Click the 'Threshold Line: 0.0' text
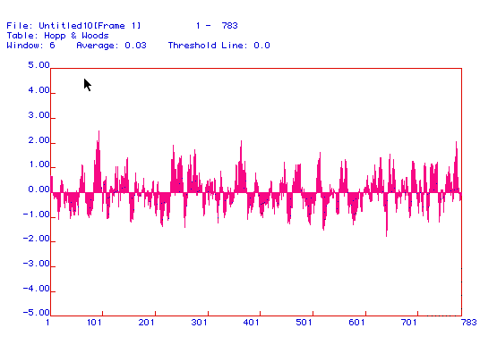Viewport: 480px width, 345px height. click(x=219, y=46)
